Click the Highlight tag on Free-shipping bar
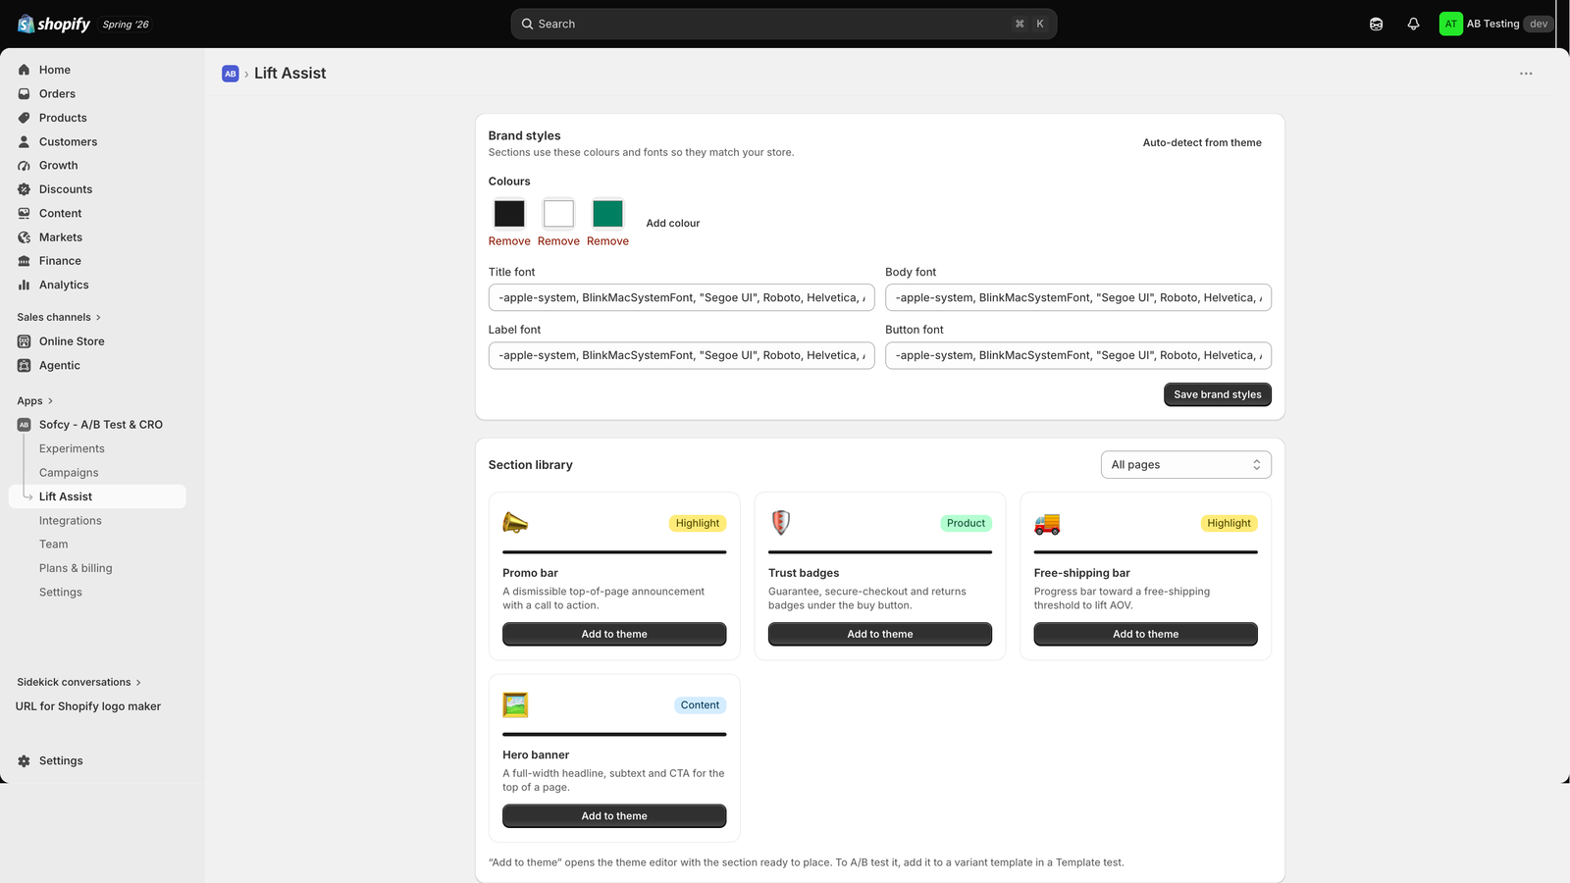Screen dimensions: 1570x883 point(1229,524)
